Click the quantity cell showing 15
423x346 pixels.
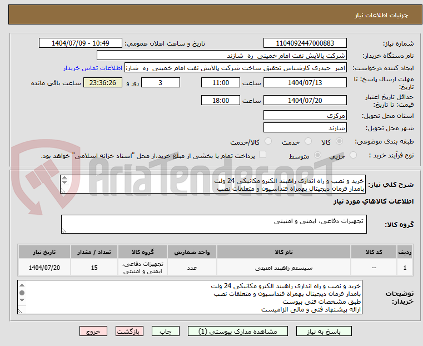tap(94, 268)
